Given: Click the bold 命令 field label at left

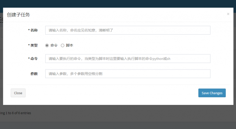Looking at the screenshot, I should pyautogui.click(x=34, y=59).
